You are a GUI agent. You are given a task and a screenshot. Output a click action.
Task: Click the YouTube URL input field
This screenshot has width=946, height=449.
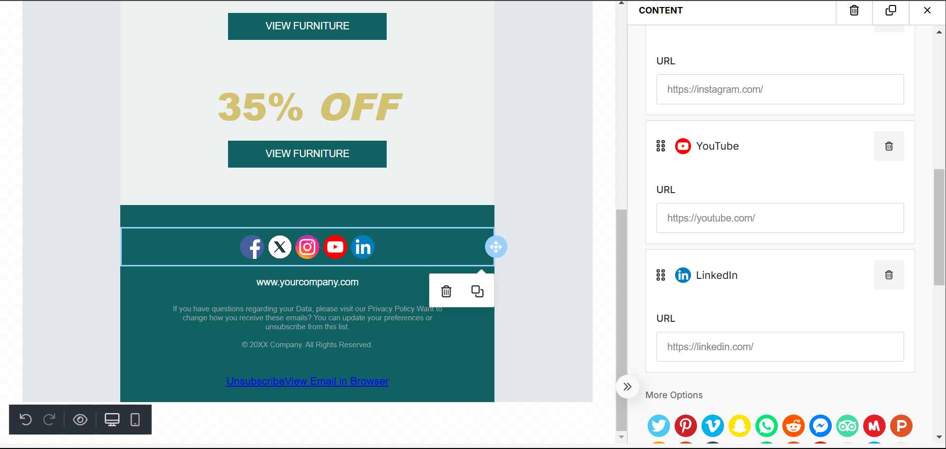(780, 218)
